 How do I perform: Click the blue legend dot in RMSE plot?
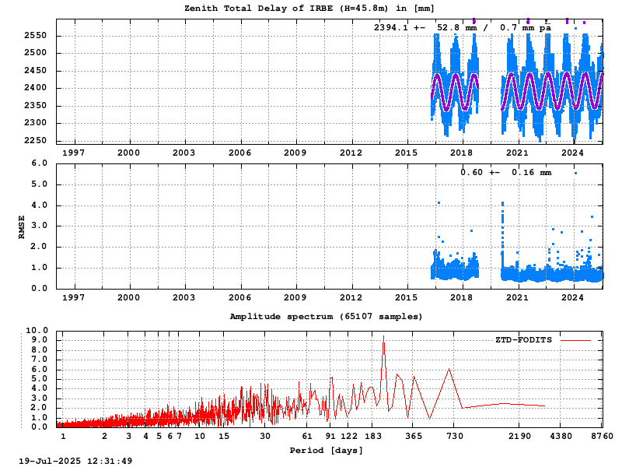(x=575, y=173)
